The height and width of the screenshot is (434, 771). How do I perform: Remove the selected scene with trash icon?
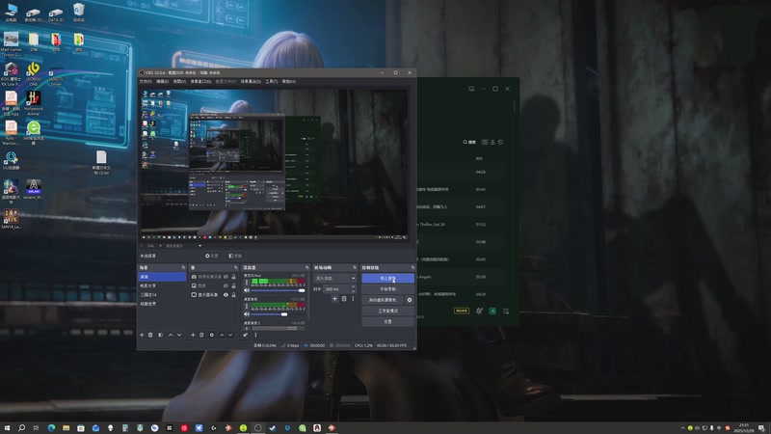pyautogui.click(x=150, y=335)
